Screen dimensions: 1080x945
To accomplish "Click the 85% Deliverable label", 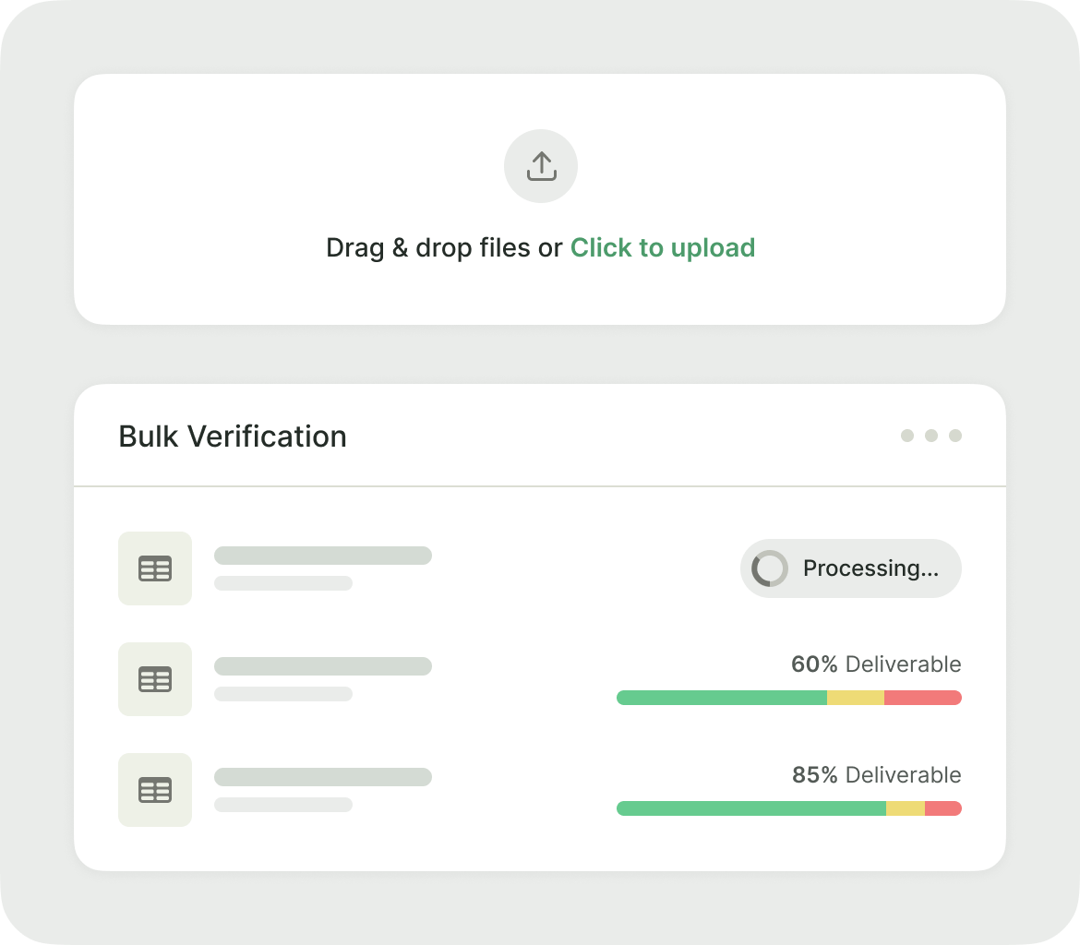I will 875,775.
